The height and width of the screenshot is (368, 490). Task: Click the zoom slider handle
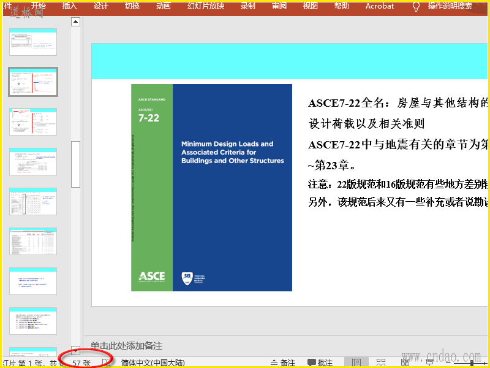point(472,363)
